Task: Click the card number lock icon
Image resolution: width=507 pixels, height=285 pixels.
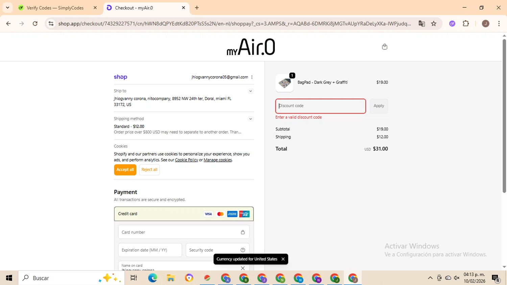Action: point(243,232)
